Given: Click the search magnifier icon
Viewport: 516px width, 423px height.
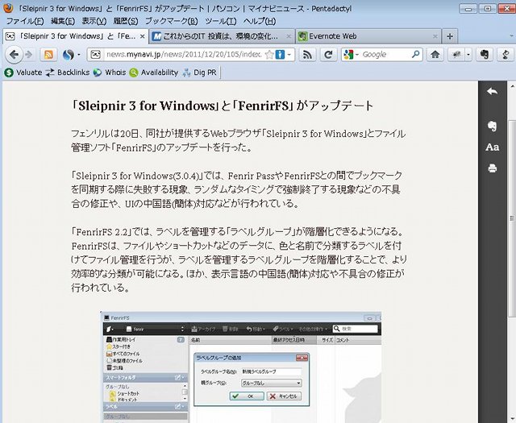Looking at the screenshot, I should point(416,54).
